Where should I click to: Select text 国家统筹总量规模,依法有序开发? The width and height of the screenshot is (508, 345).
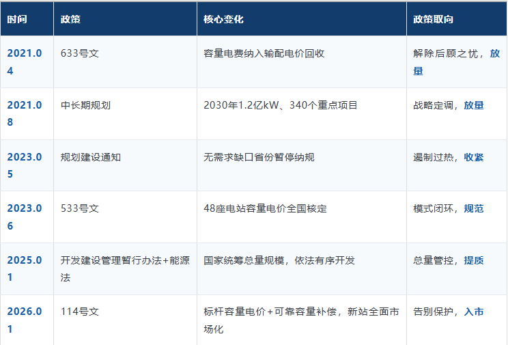click(279, 260)
